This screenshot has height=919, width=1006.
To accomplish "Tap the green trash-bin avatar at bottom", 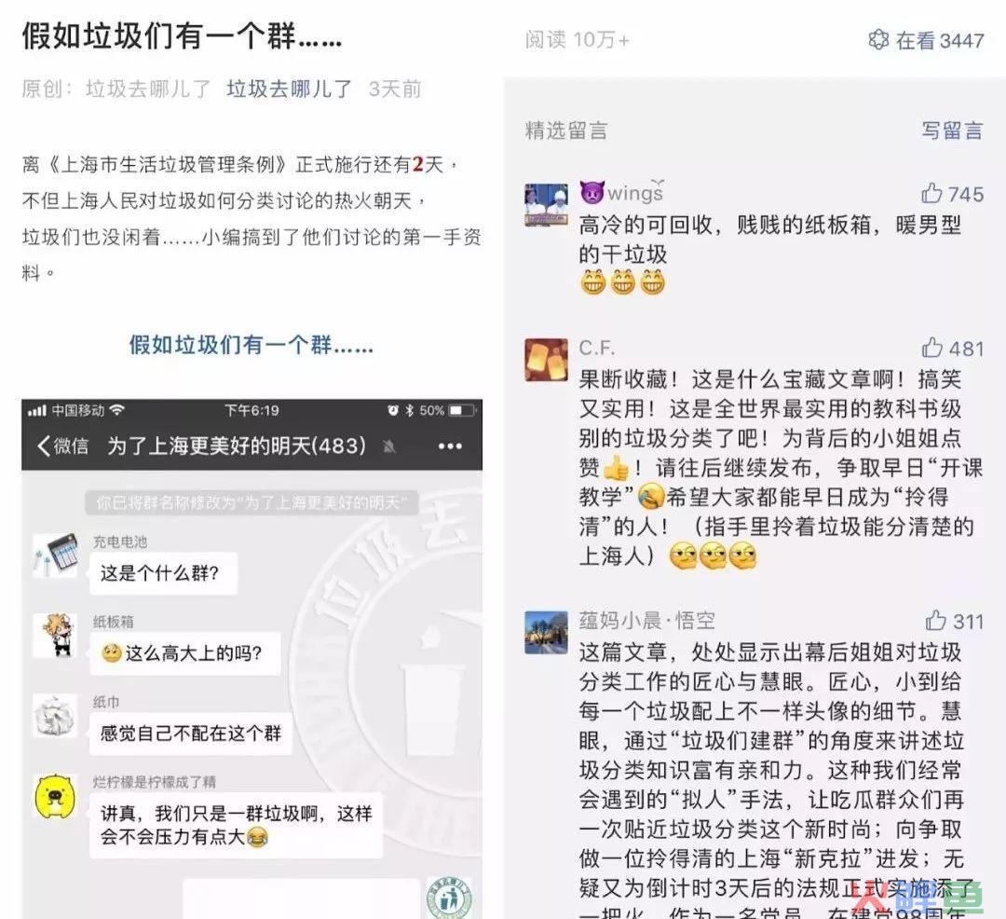I will pos(449,898).
